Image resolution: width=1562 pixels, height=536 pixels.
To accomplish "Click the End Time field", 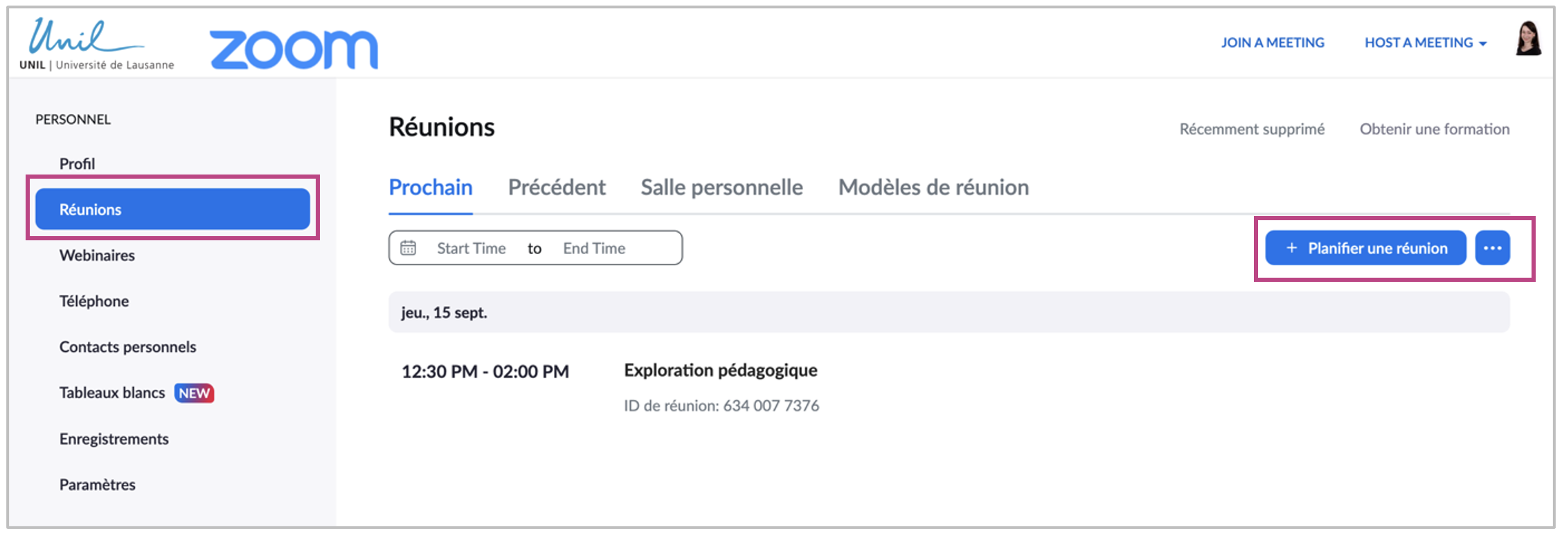I will (594, 249).
